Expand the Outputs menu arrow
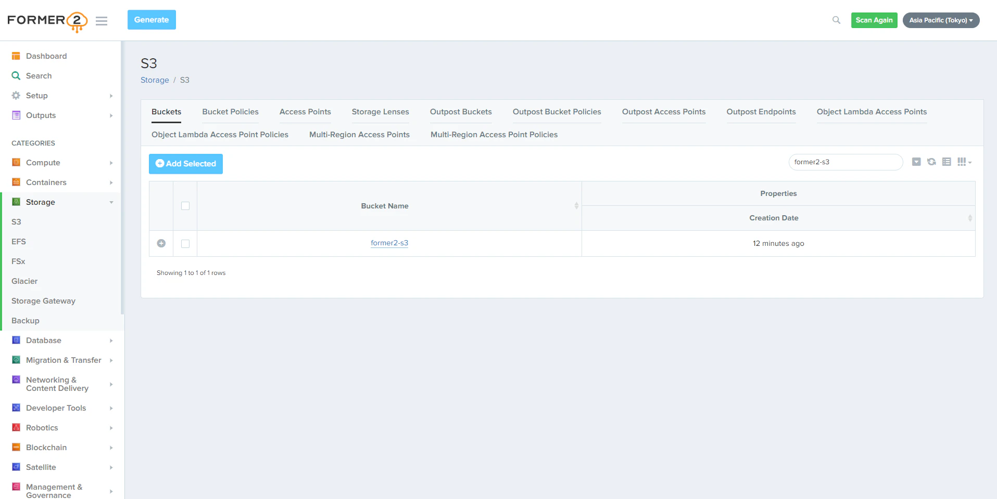Viewport: 997px width, 499px height. click(111, 115)
